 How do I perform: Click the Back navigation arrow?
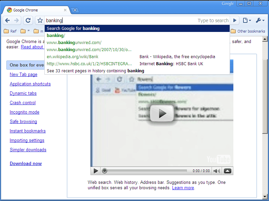(7, 21)
